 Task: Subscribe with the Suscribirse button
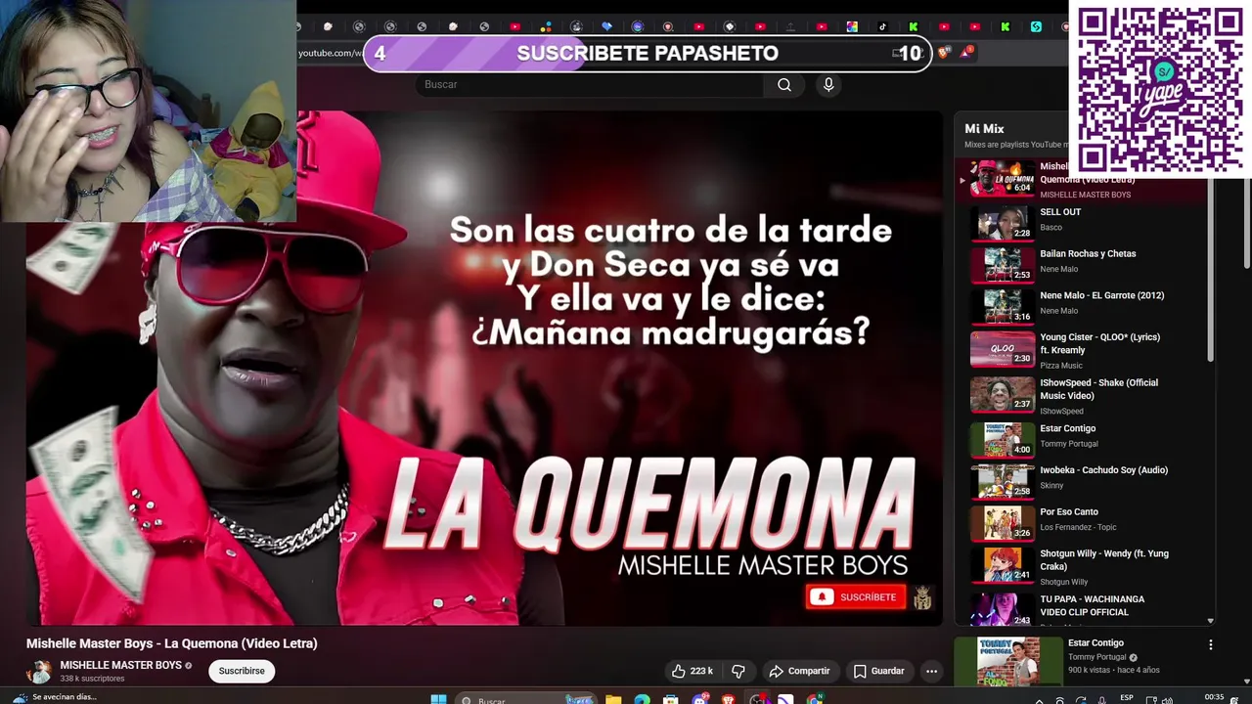[x=242, y=671]
